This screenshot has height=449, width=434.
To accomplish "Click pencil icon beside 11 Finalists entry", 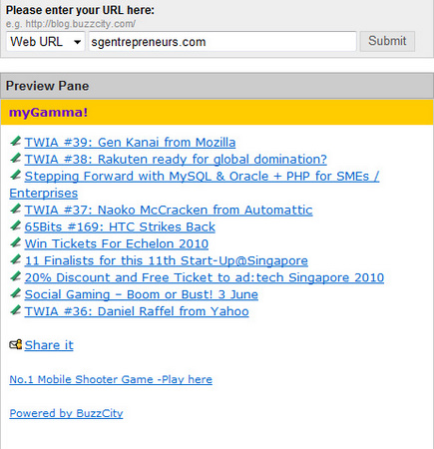I will pyautogui.click(x=15, y=259).
